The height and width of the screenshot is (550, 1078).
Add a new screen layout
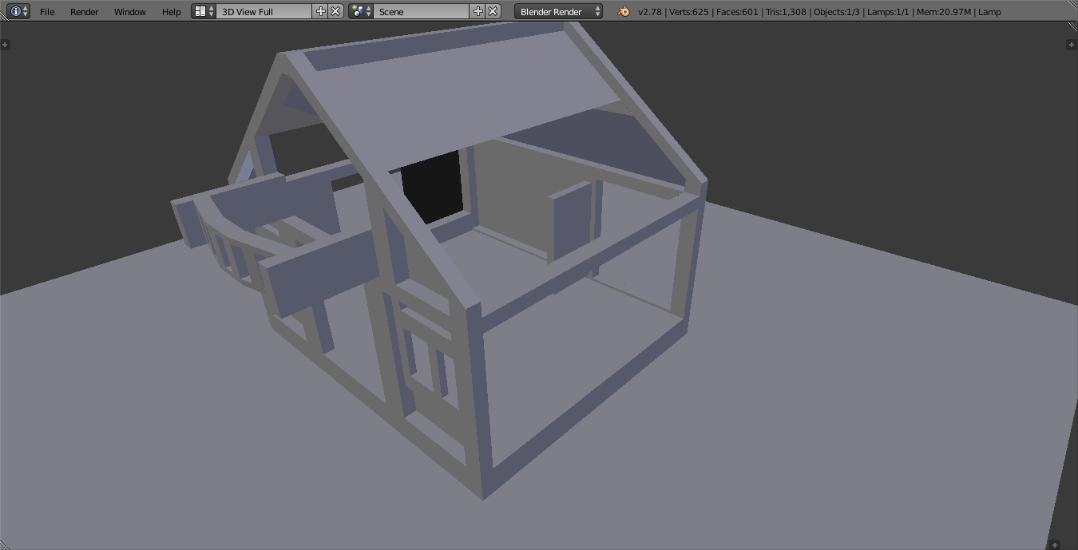321,11
